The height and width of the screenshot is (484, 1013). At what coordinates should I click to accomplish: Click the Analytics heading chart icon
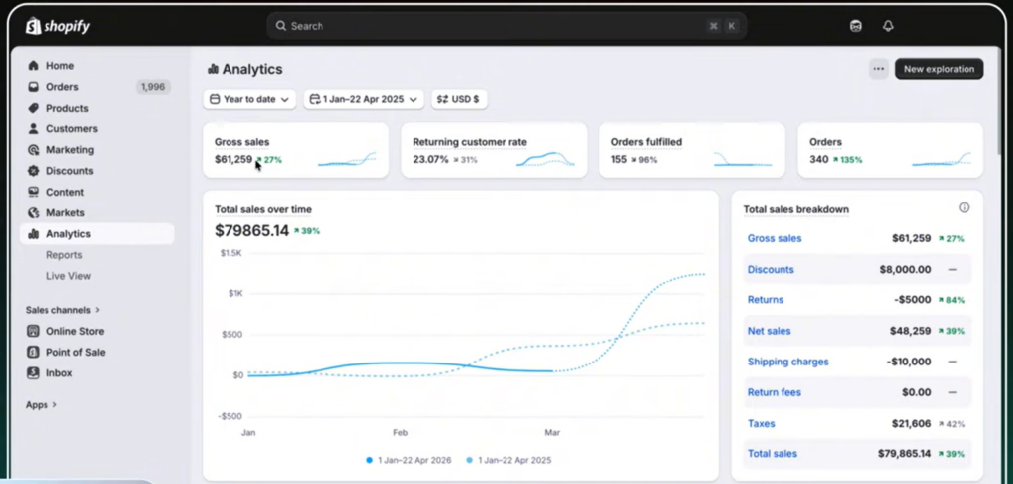(x=213, y=69)
